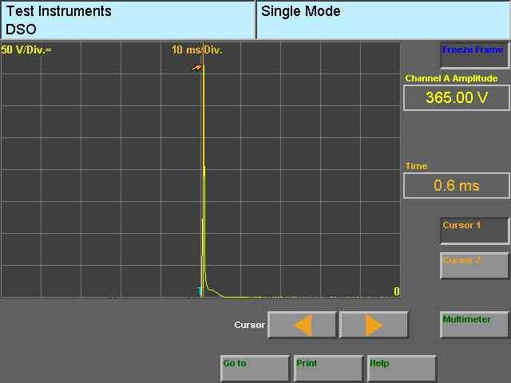Click the 0.6 ms time readout
Image resolution: width=511 pixels, height=383 pixels.
point(456,186)
